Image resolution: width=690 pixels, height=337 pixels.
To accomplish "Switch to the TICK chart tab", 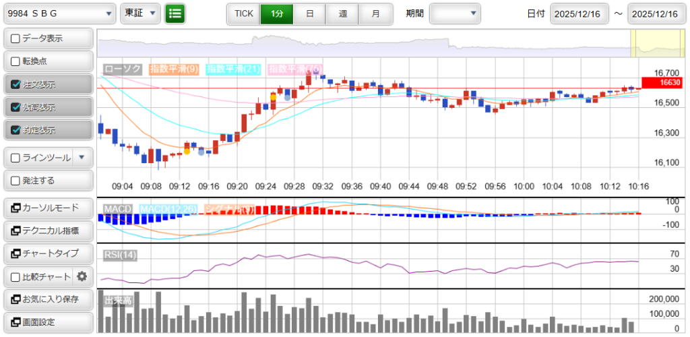I will coord(243,13).
